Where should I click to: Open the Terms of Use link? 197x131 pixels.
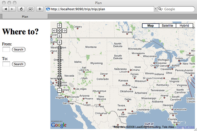[186, 127]
